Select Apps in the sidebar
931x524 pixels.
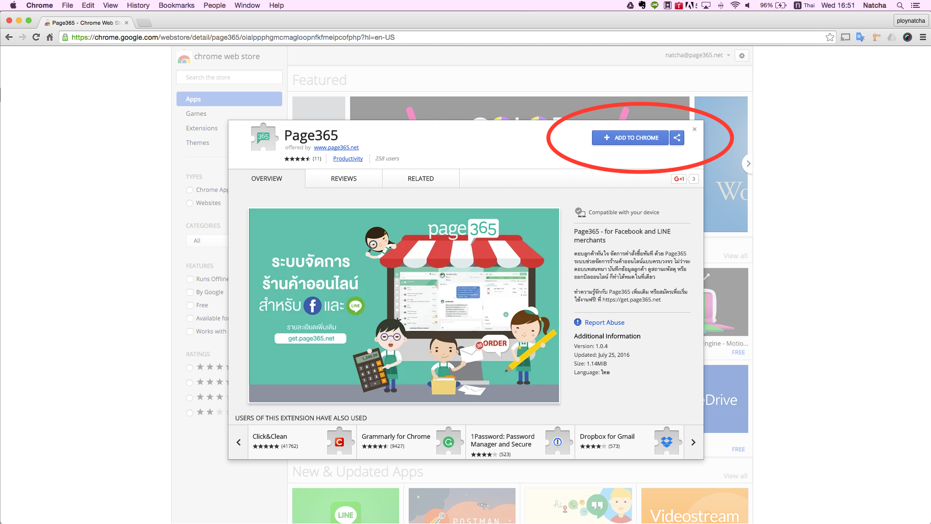[x=229, y=99]
